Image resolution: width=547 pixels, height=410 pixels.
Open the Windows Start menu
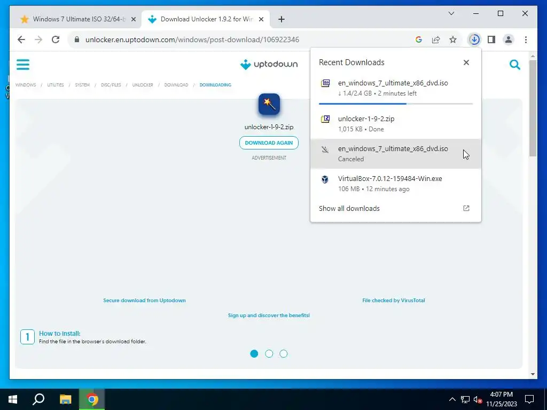(13, 399)
